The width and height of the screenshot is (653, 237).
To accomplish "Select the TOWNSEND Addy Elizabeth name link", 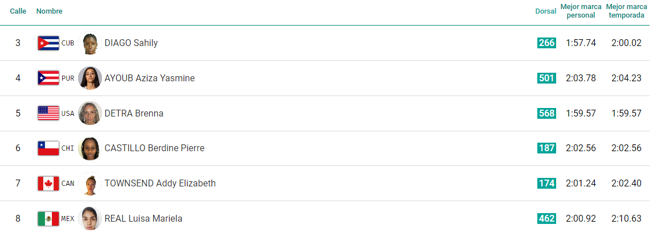I will (160, 184).
